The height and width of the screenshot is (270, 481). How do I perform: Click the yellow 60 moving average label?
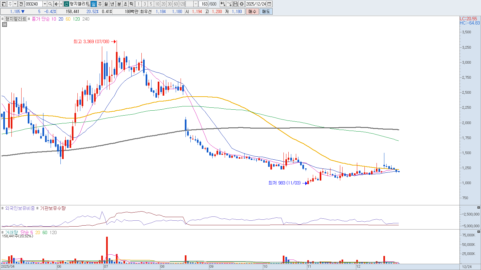click(x=68, y=19)
